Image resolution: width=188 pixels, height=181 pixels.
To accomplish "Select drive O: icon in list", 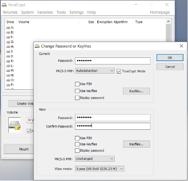I will pos(8,80).
